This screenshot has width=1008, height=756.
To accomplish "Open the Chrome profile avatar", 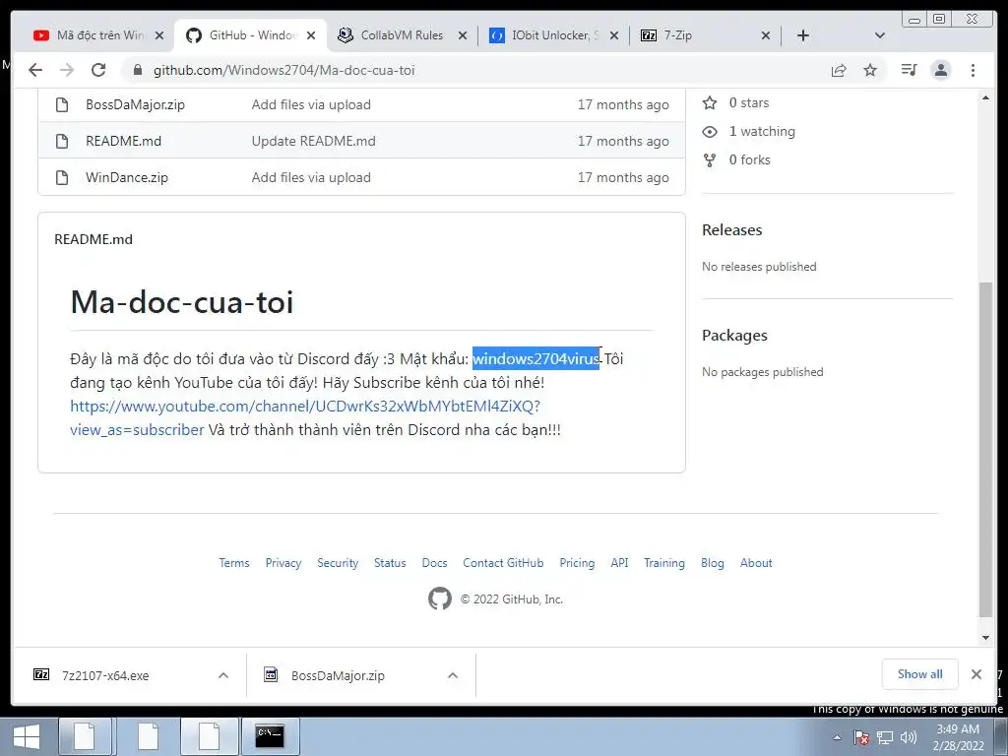I will 940,70.
